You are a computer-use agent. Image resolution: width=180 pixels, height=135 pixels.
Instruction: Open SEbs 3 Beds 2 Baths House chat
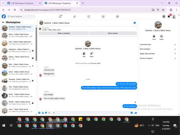(x=18, y=66)
